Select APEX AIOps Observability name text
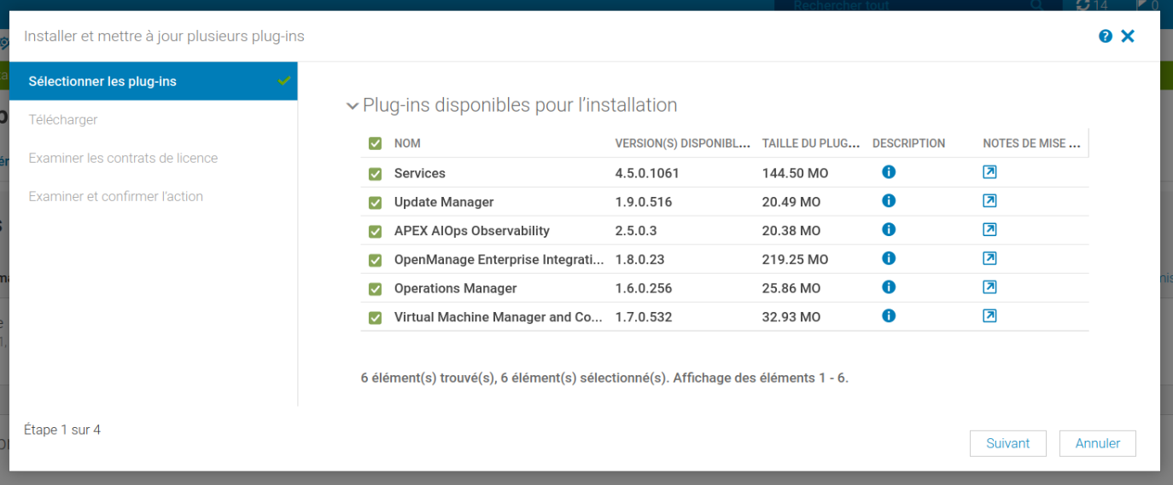Screen dimensions: 1173x485 472,231
